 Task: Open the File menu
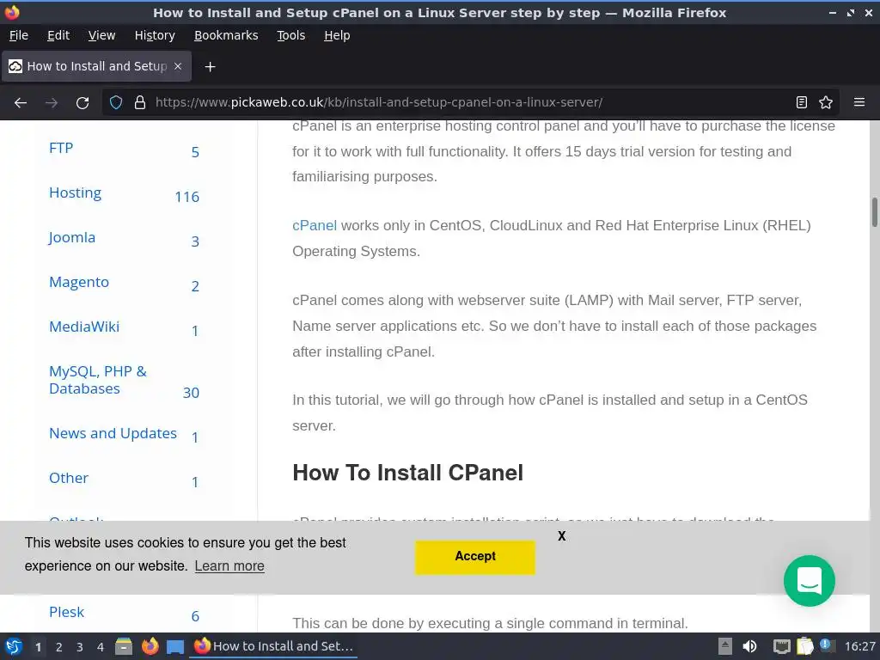[x=19, y=35]
